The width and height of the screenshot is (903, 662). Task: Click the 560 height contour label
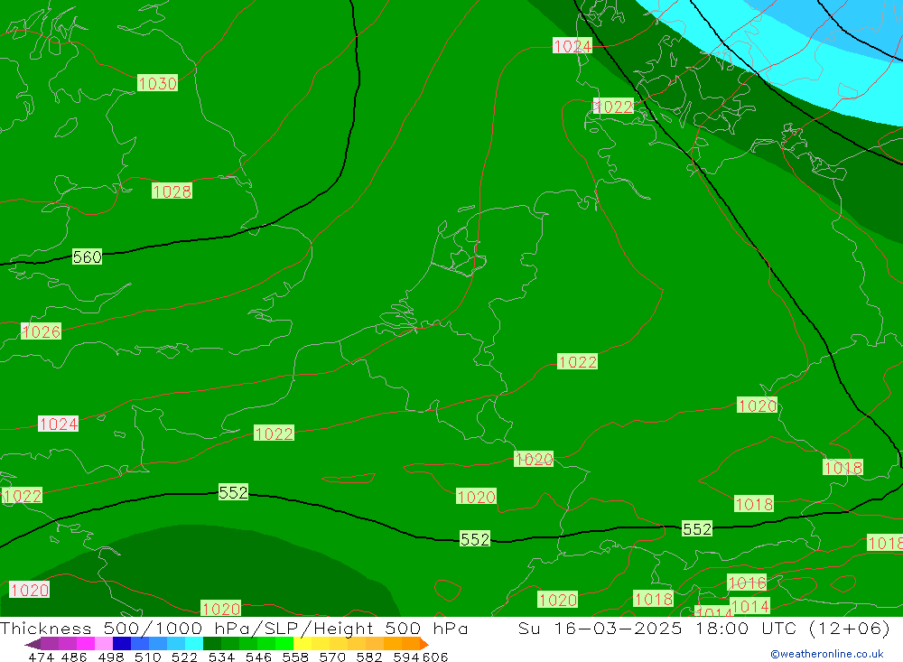click(x=87, y=256)
